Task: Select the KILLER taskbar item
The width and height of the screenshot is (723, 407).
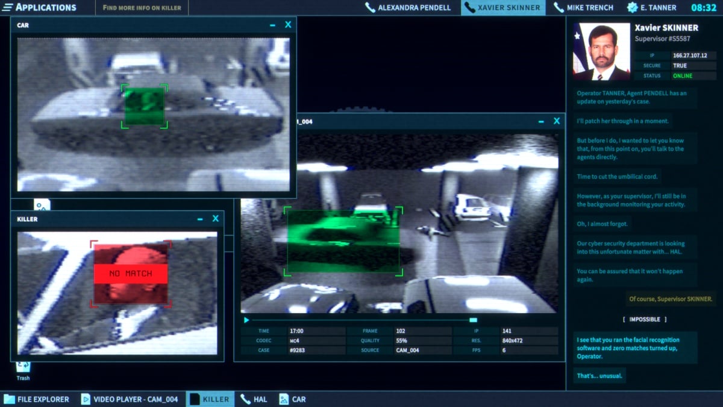Action: coord(210,399)
